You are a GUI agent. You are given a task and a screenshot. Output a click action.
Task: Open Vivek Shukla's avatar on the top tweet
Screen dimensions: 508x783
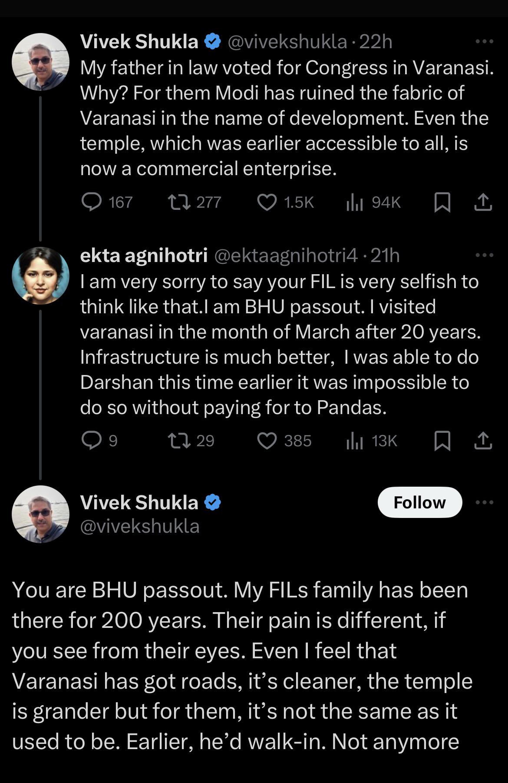point(40,62)
